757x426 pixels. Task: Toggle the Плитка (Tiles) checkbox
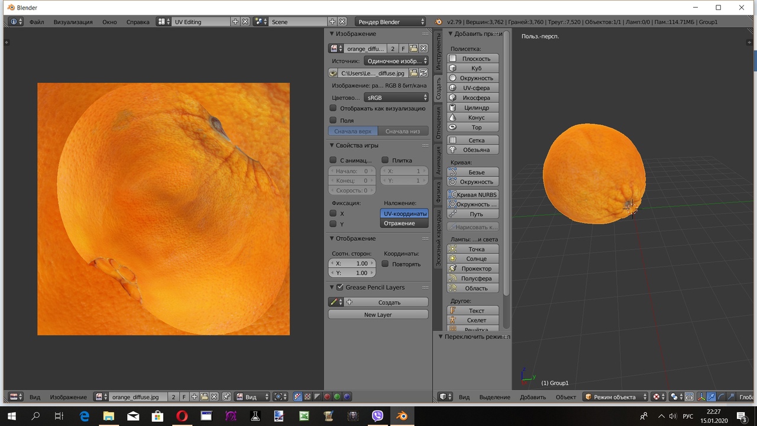pos(385,160)
